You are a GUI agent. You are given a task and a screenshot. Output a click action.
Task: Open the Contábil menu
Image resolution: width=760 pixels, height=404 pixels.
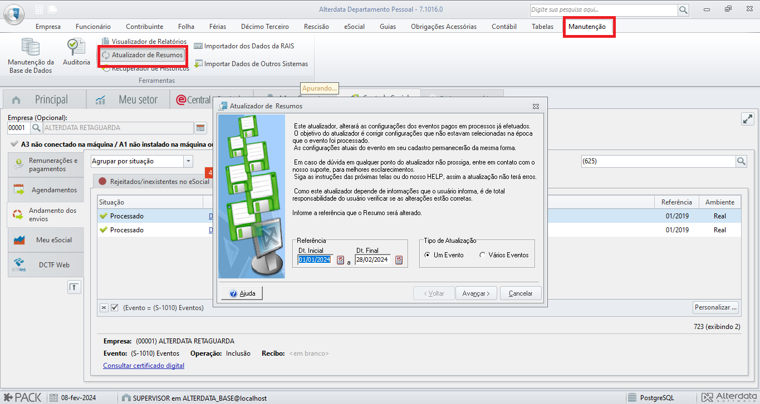pos(504,27)
